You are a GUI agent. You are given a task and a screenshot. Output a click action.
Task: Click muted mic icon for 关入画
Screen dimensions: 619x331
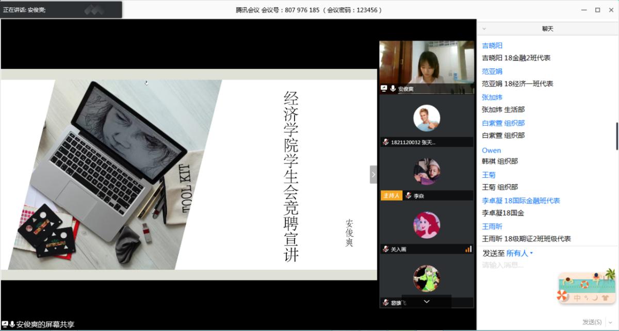tap(385, 249)
